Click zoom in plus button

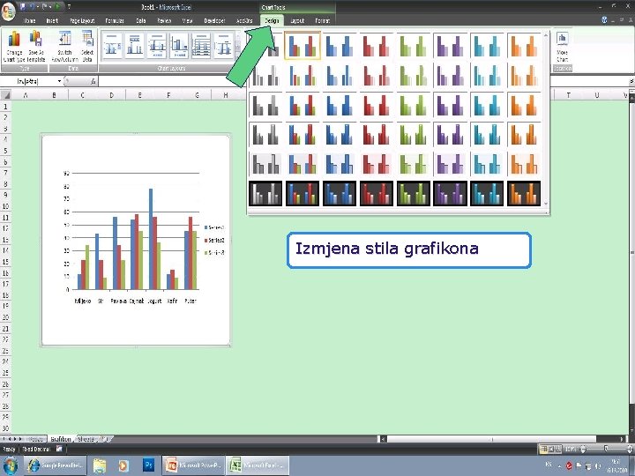630,449
